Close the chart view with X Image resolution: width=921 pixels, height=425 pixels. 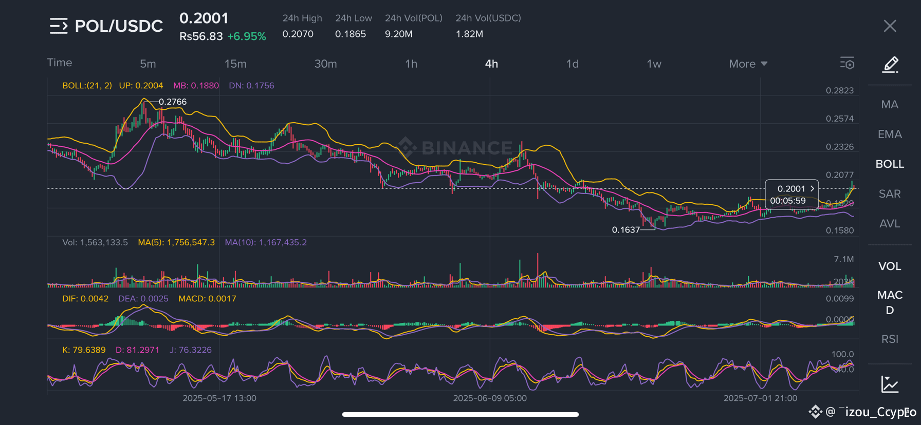pos(890,26)
